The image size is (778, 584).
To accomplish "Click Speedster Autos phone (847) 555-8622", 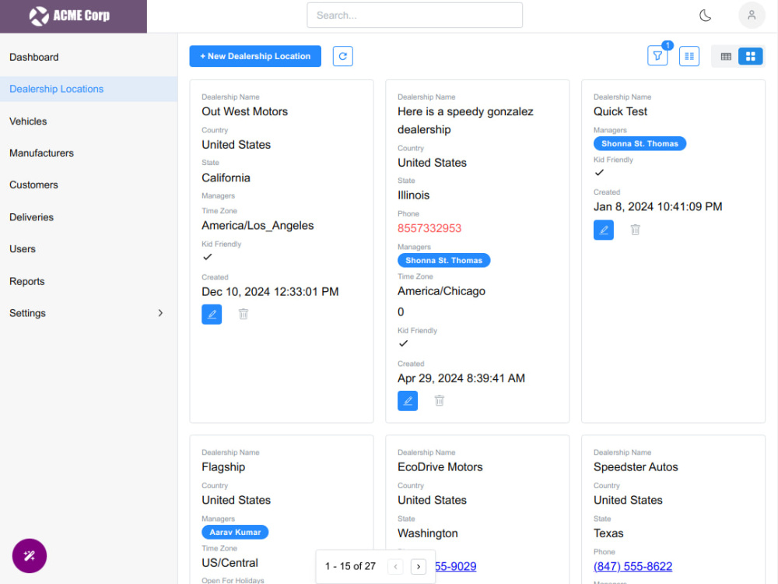I will pyautogui.click(x=633, y=566).
